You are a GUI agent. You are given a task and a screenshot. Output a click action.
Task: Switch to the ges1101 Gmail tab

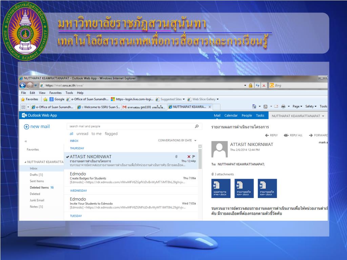(144, 107)
